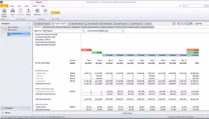Click the Total column header
Image resolution: width=209 pixels, height=119 pixels.
(197, 63)
